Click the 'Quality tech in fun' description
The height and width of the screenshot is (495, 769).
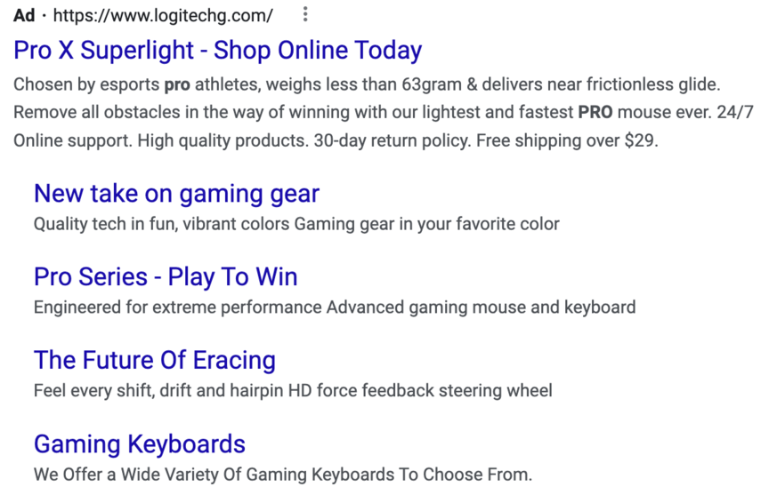point(107,224)
